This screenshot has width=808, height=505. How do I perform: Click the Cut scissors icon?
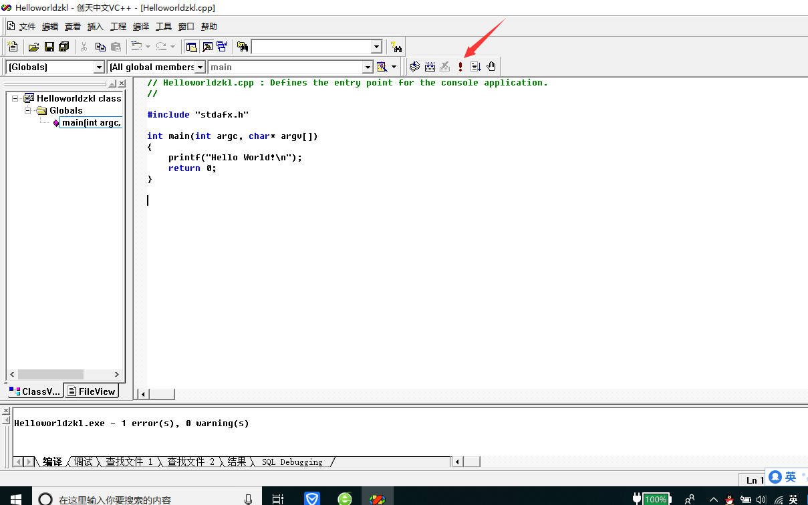tap(84, 47)
